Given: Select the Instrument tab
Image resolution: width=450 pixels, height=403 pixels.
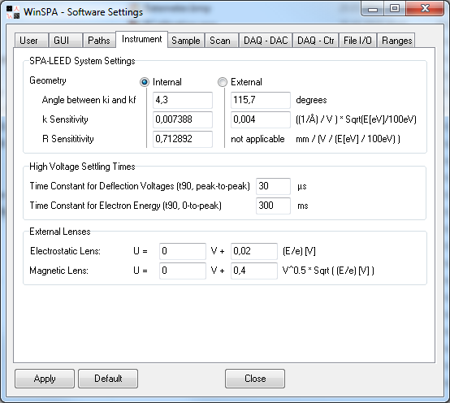Looking at the screenshot, I should (142, 39).
